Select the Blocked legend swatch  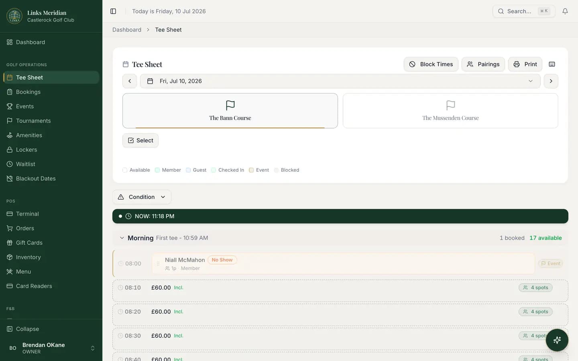tap(276, 170)
